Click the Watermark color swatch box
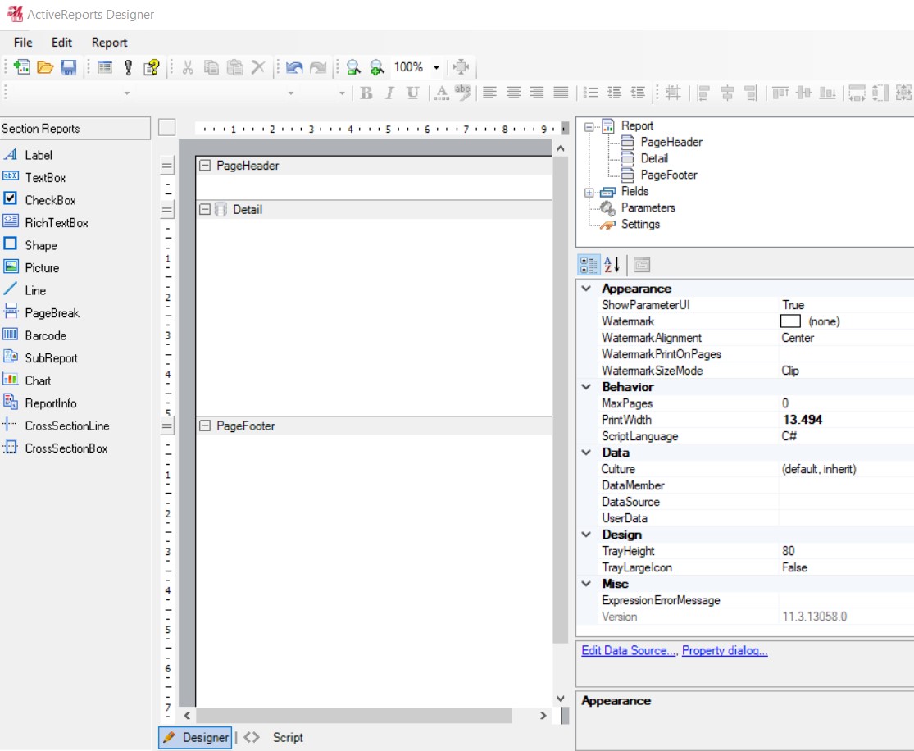 click(790, 321)
